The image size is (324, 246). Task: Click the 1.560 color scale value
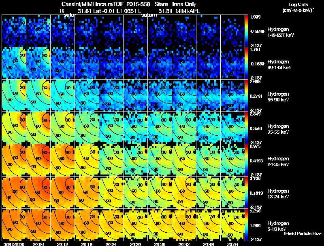click(x=255, y=226)
